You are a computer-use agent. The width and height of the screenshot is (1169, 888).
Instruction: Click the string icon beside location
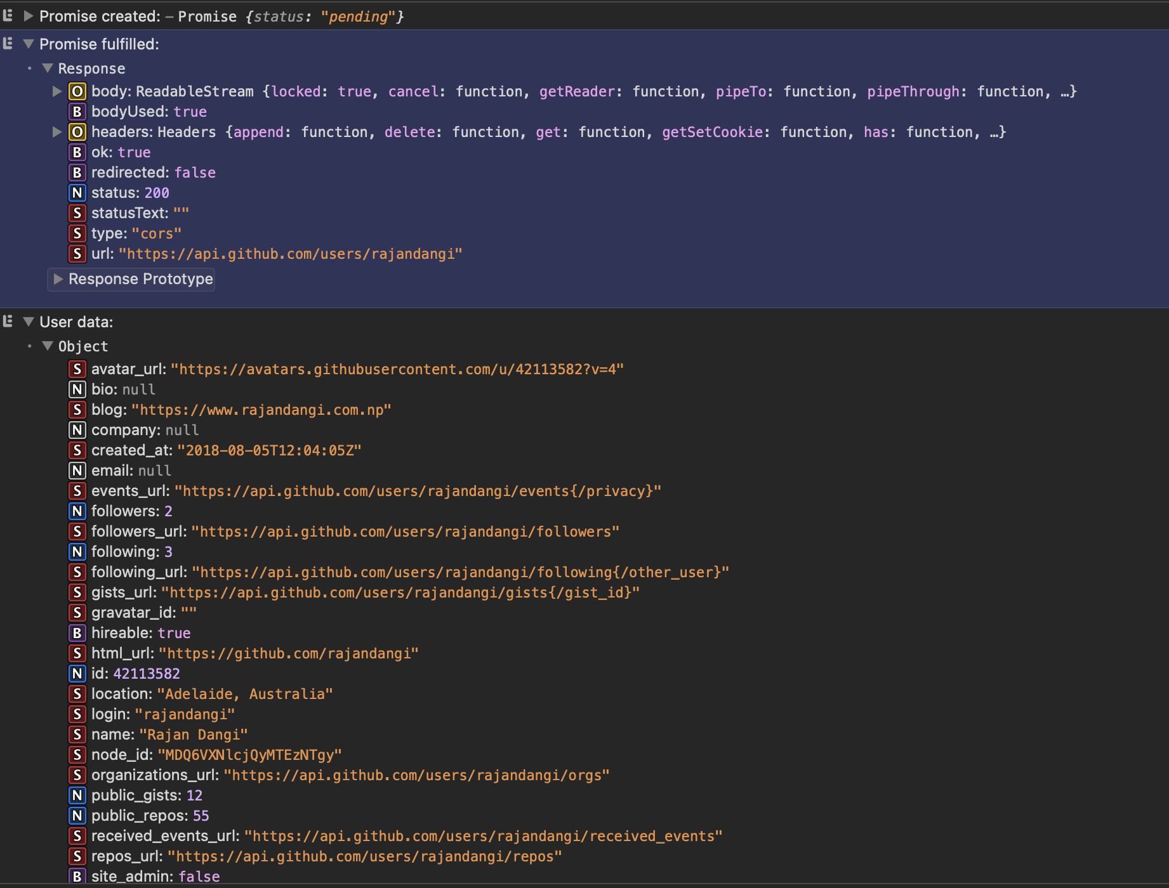[x=77, y=694]
